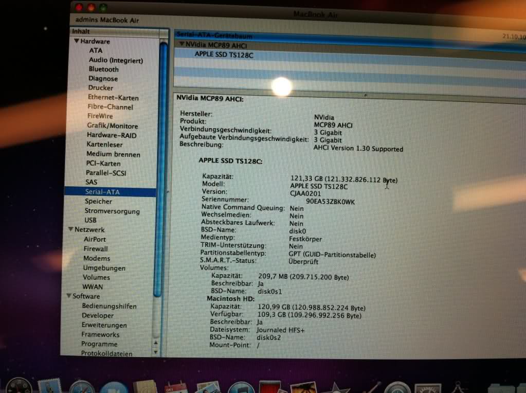Select ATA in the Hardware list
This screenshot has width=526, height=393.
tap(96, 50)
